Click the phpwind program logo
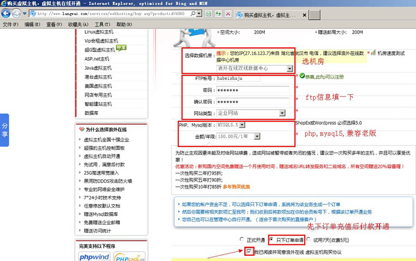The height and width of the screenshot is (261, 416). (94, 256)
